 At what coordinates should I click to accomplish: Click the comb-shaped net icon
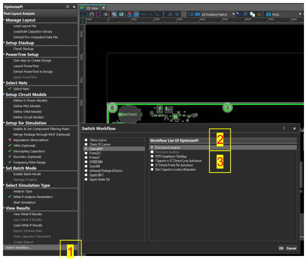click(197, 14)
